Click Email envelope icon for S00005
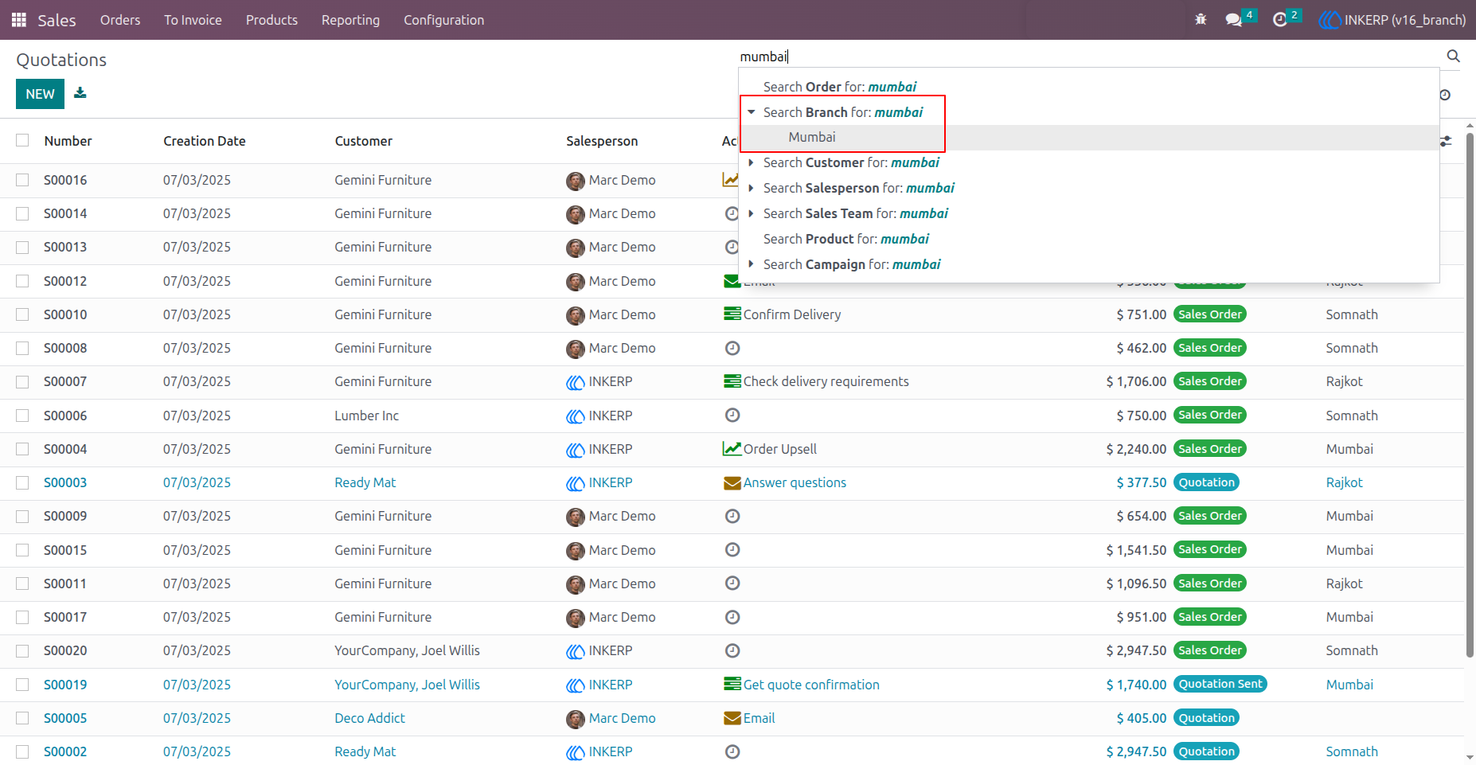This screenshot has width=1476, height=765. click(x=732, y=718)
